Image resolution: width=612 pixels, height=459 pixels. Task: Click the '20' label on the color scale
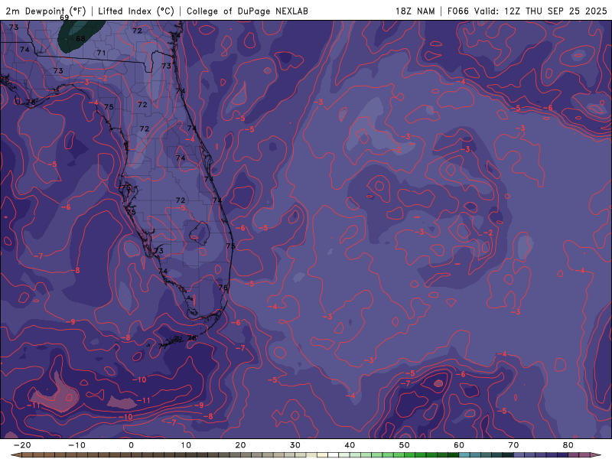pos(240,445)
